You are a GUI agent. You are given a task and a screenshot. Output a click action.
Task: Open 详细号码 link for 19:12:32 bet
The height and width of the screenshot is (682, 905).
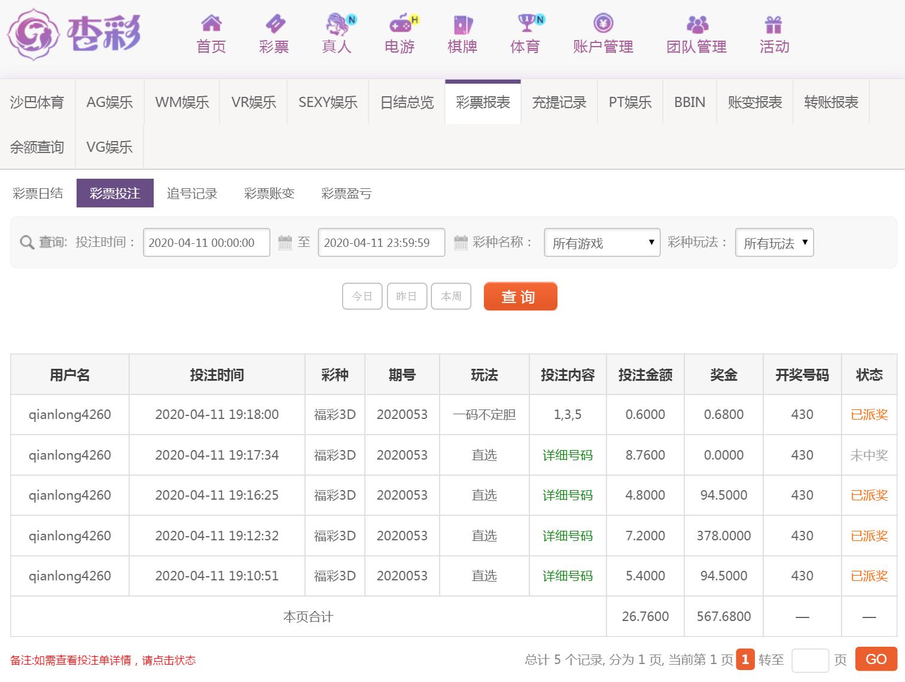568,536
